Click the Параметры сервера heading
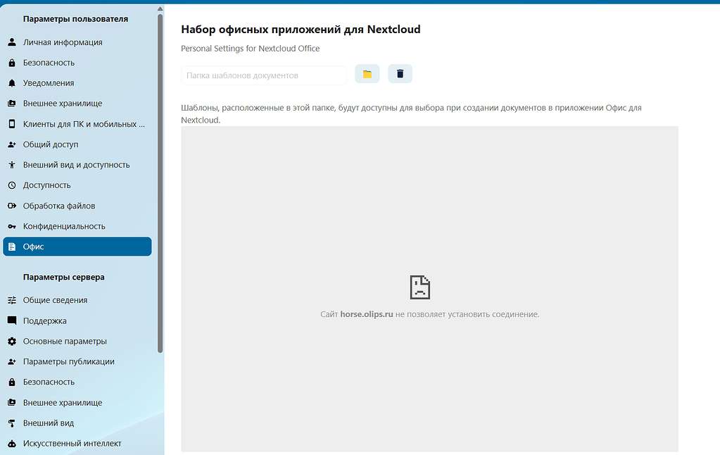720x455 pixels. click(x=64, y=277)
